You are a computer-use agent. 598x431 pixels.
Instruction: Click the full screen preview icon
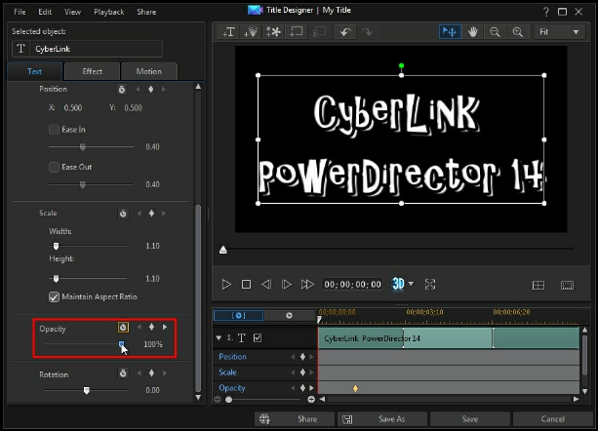[430, 284]
